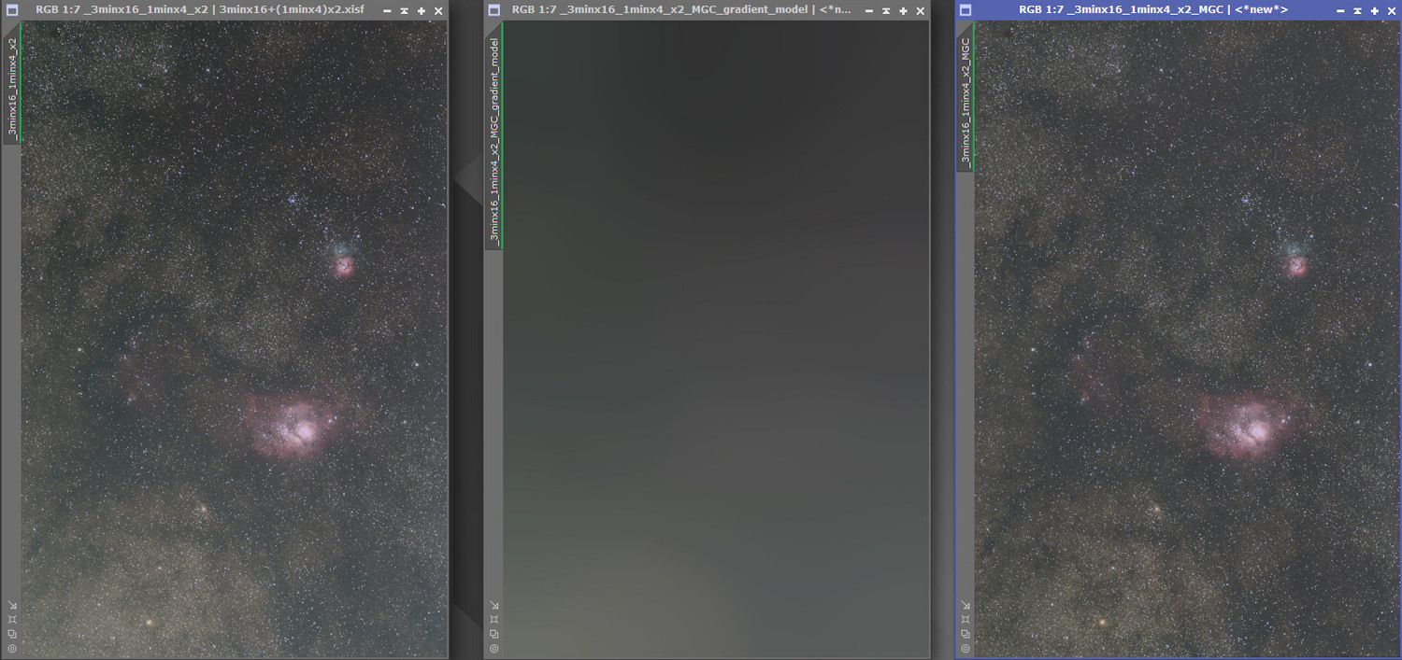Iconize the 3minx16+(1minx4)x2.xisf window

pyautogui.click(x=387, y=11)
